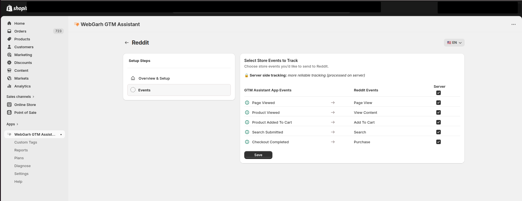This screenshot has height=201, width=522.
Task: Expand the Apps section
Action: [12, 124]
